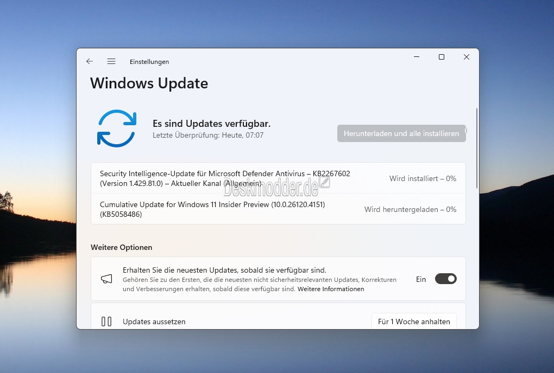
Task: Click the 'Wird heruntergeladen – 0%' status
Action: pyautogui.click(x=410, y=209)
